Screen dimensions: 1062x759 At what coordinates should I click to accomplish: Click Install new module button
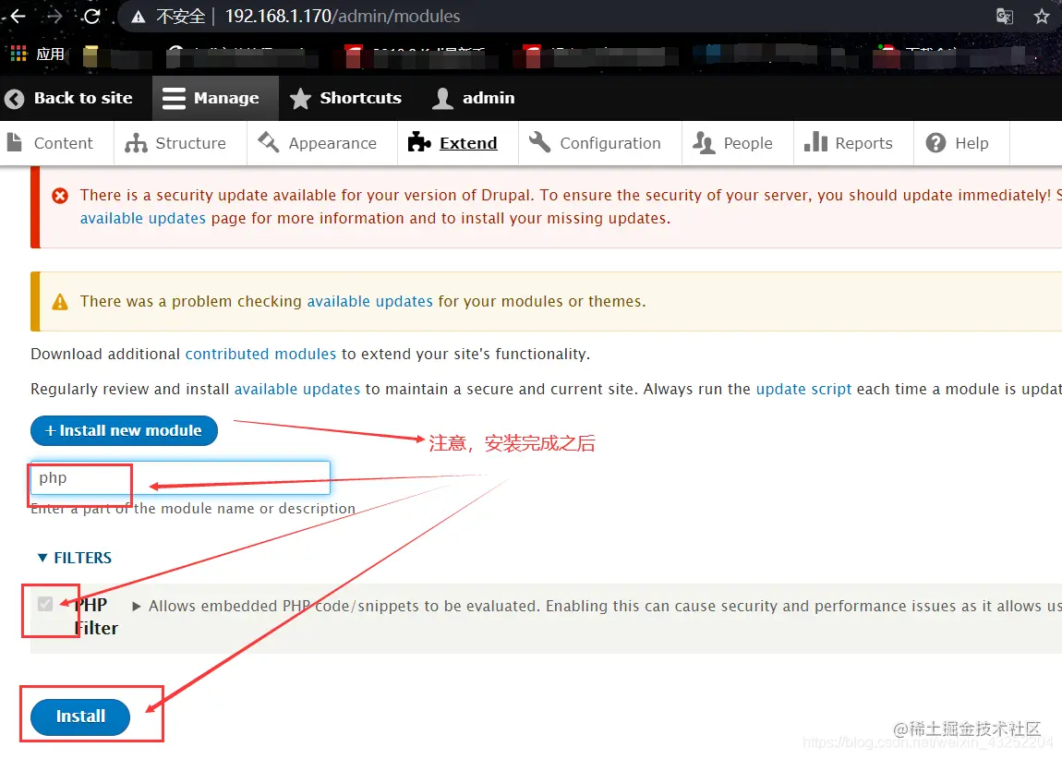(124, 430)
